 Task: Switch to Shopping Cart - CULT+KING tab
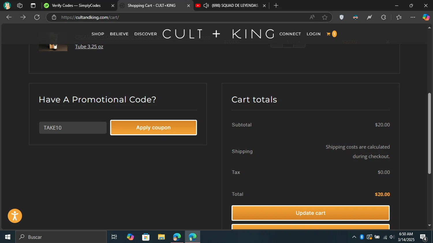click(152, 5)
